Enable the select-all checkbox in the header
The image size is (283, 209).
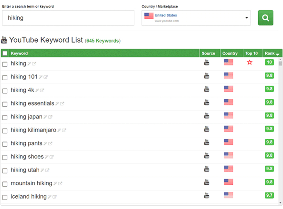[5, 53]
